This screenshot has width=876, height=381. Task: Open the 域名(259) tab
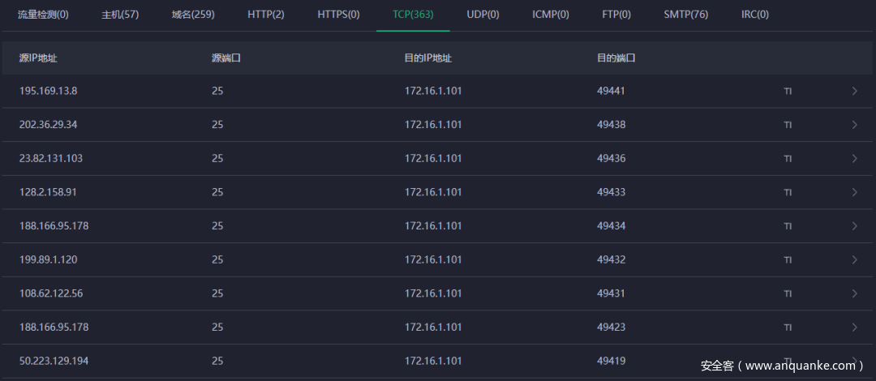click(193, 15)
